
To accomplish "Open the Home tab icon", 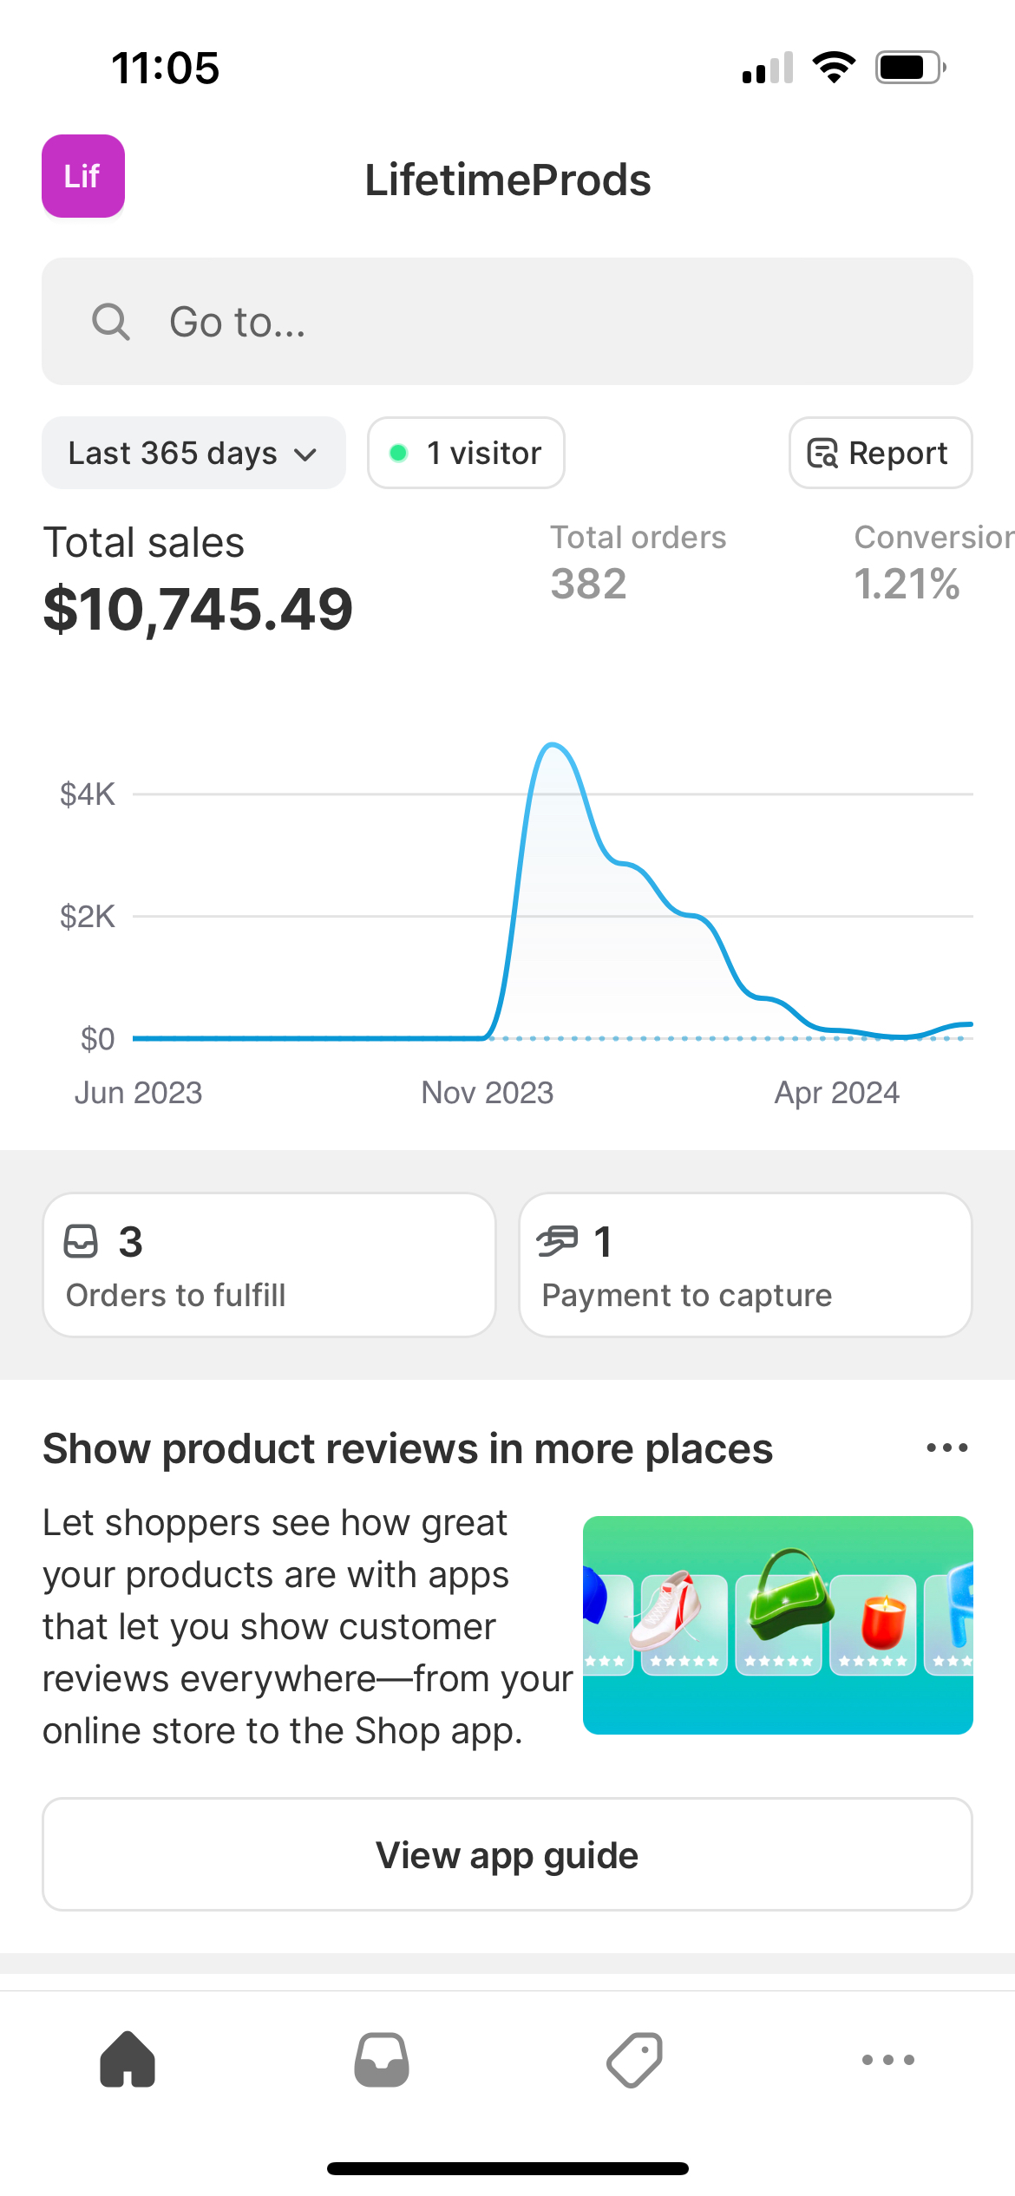I will 128,2059.
